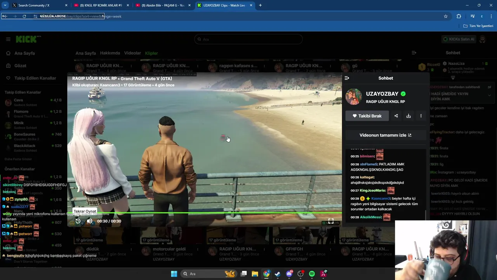Go back with browser back arrow
The height and width of the screenshot is (280, 497).
[x=5, y=16]
